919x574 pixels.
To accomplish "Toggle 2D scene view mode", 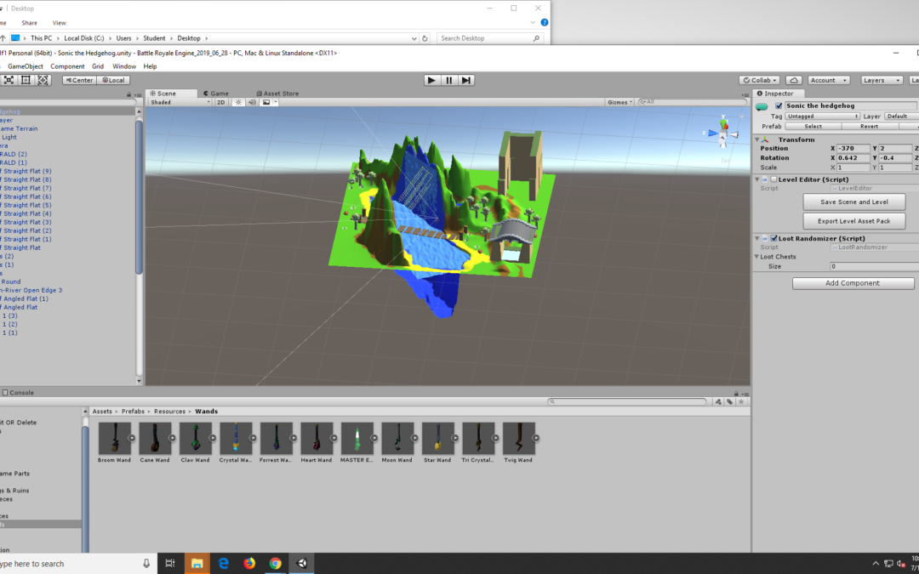I will pyautogui.click(x=221, y=102).
